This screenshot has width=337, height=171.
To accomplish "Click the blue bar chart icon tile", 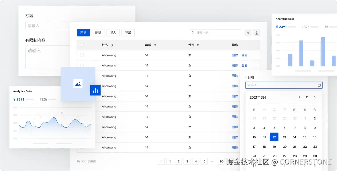I will click(x=95, y=90).
